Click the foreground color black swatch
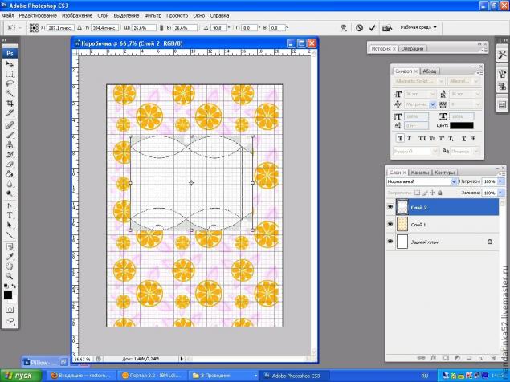Image resolution: width=510 pixels, height=382 pixels. pos(8,295)
